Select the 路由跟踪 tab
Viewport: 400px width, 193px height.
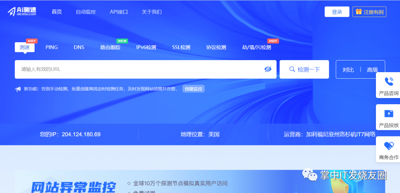[110, 47]
